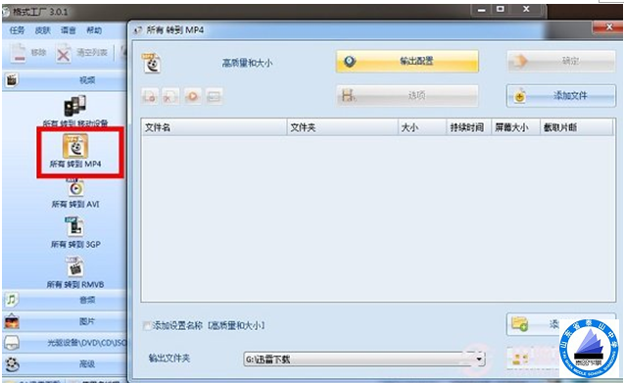
Task: Open the 任务 menu
Action: (x=17, y=30)
